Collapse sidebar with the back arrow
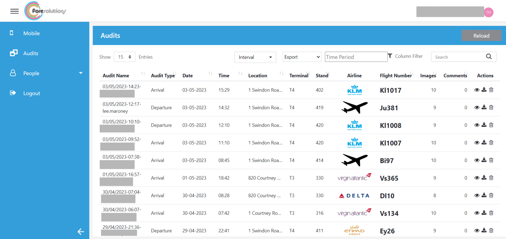The width and height of the screenshot is (506, 239). [81, 232]
